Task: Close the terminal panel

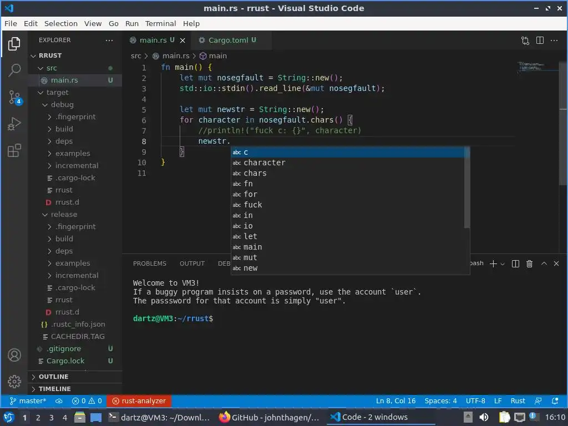Action: (x=556, y=263)
